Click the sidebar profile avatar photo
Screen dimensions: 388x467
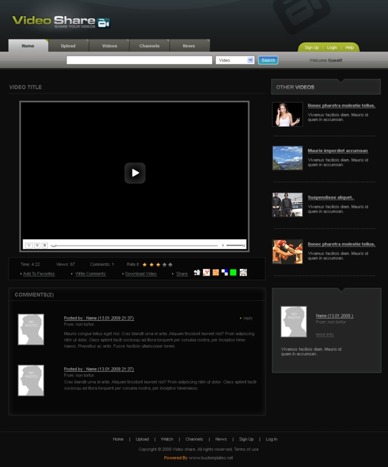coord(294,321)
